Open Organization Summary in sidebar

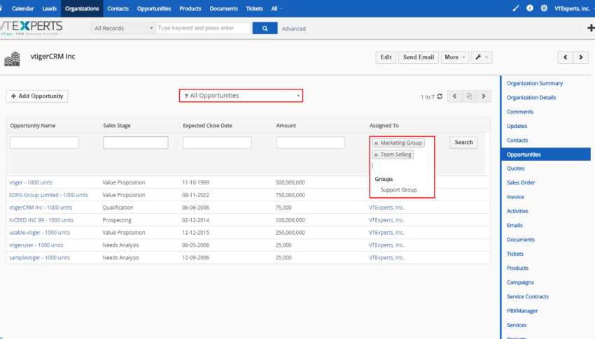pyautogui.click(x=535, y=83)
